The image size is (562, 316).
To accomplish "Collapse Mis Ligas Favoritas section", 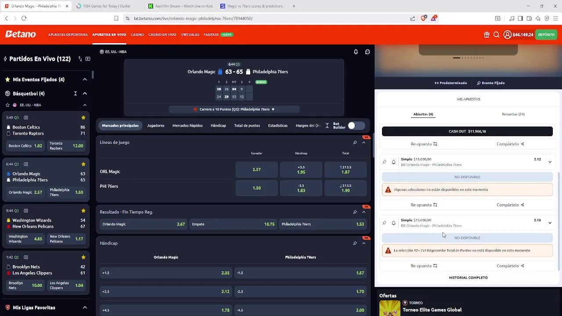I will pyautogui.click(x=85, y=308).
